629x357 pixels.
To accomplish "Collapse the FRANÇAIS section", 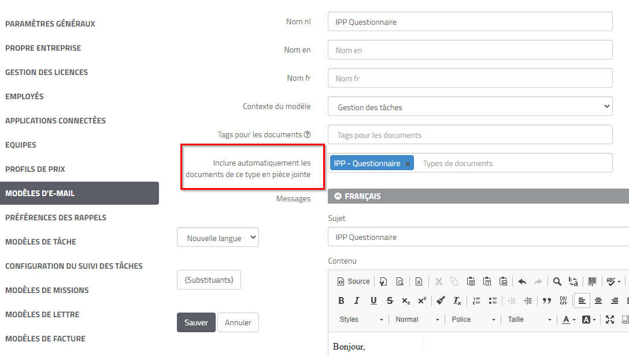I will coord(338,196).
